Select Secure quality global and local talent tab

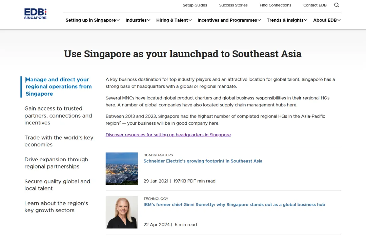click(57, 185)
